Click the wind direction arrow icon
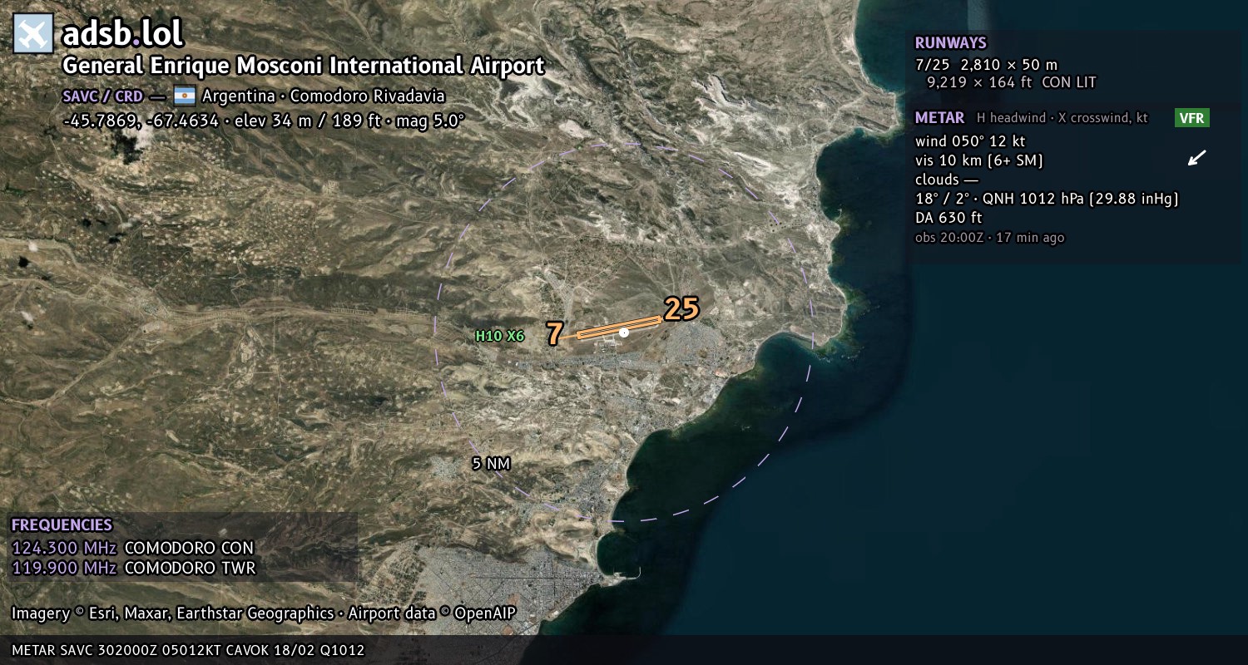The image size is (1248, 665). (1196, 157)
